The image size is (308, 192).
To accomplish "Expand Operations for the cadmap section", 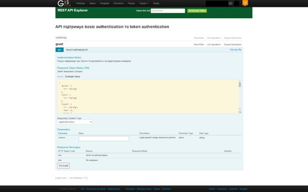I will pos(232,38).
